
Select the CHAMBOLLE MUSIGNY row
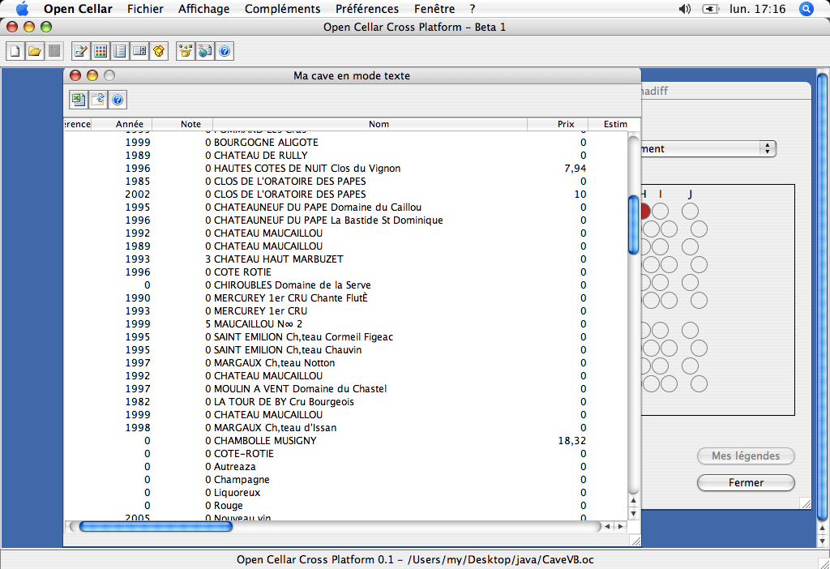345,441
